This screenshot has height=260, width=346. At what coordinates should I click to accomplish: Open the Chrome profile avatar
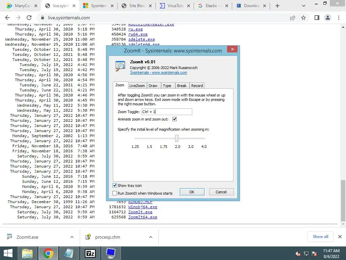click(328, 18)
